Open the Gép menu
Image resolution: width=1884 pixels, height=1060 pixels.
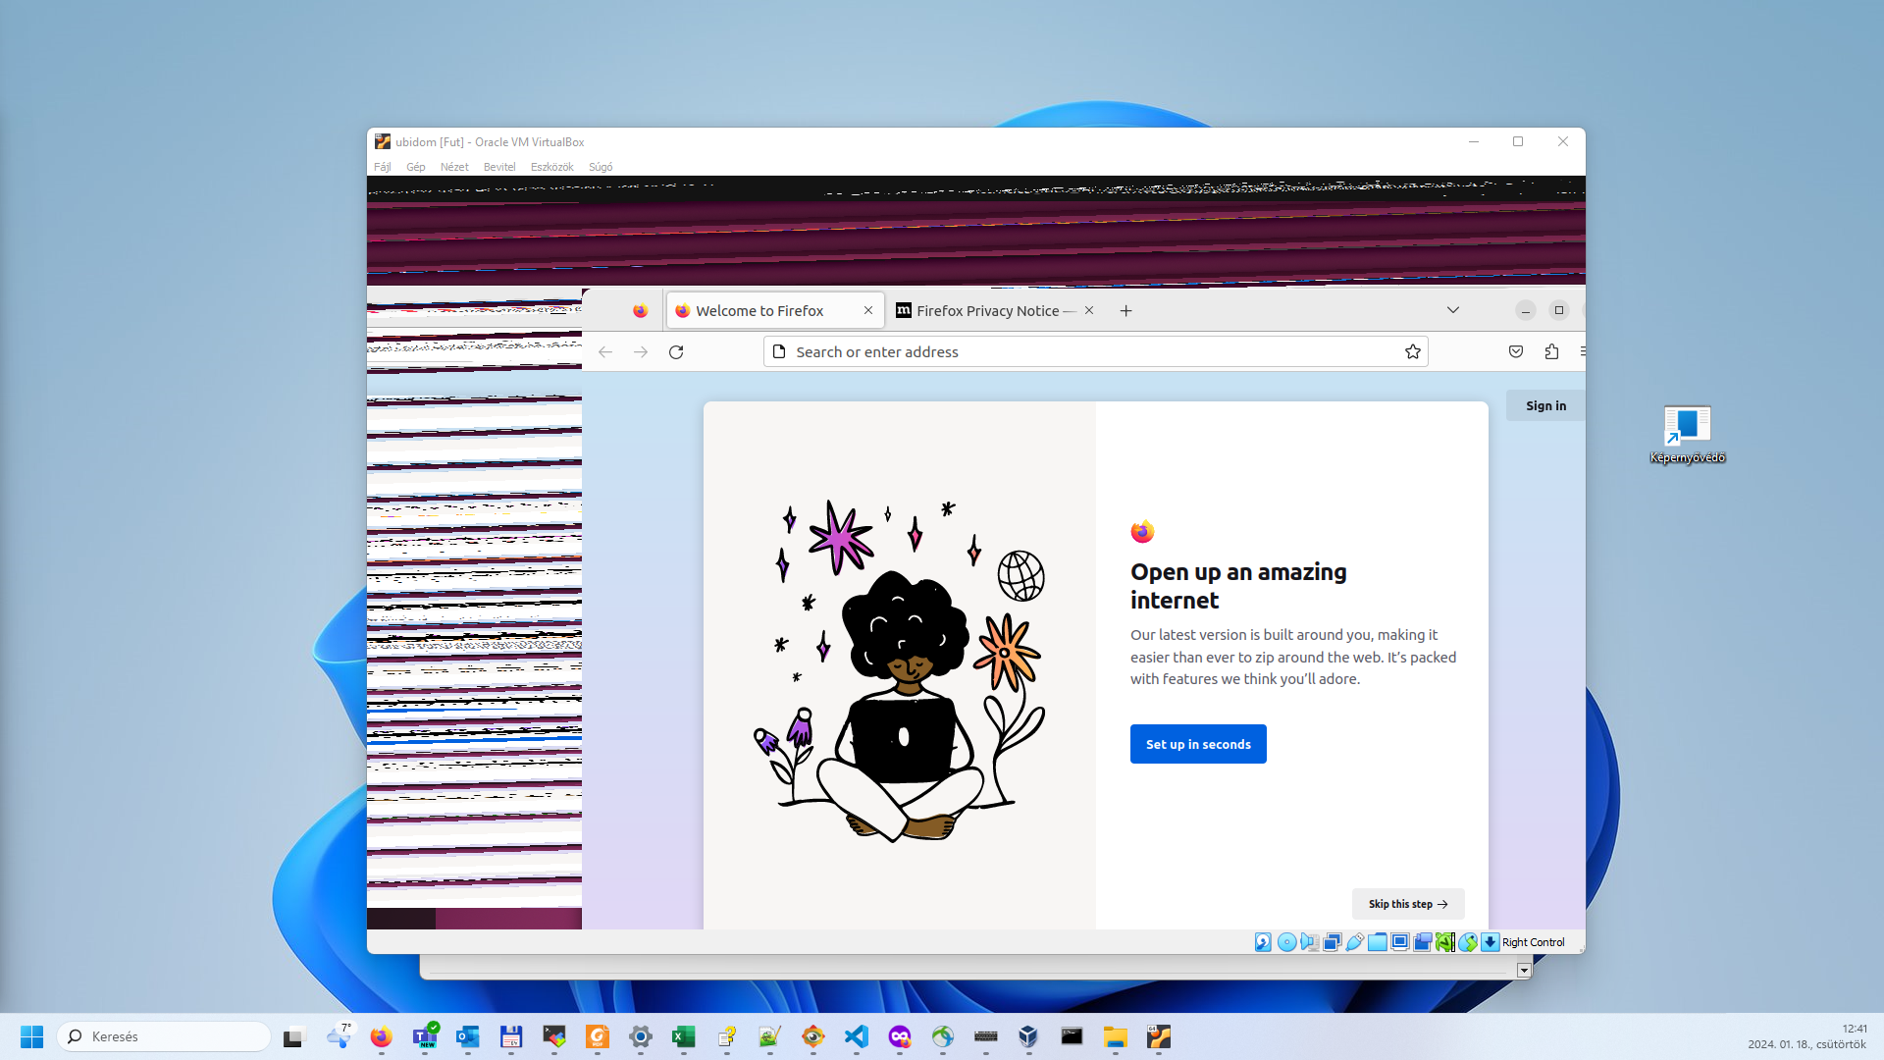point(415,167)
